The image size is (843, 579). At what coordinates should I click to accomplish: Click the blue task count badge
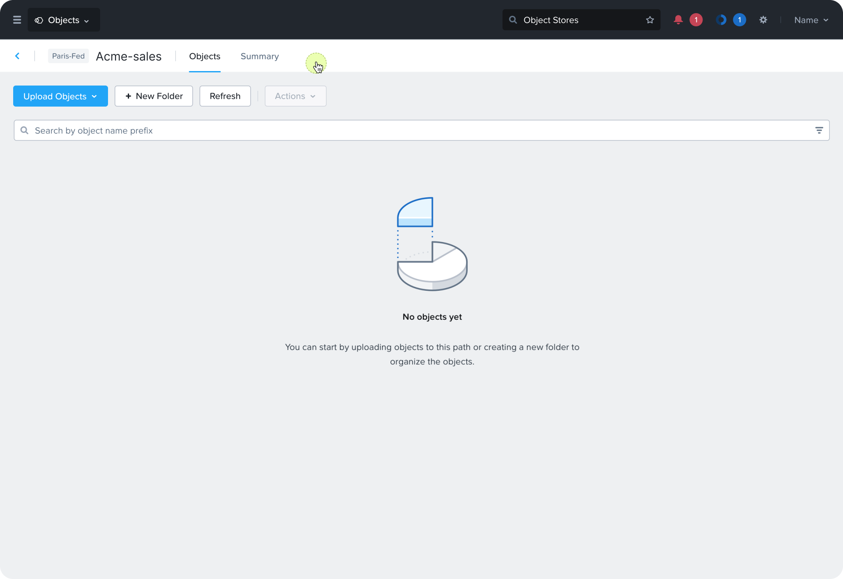pos(739,20)
